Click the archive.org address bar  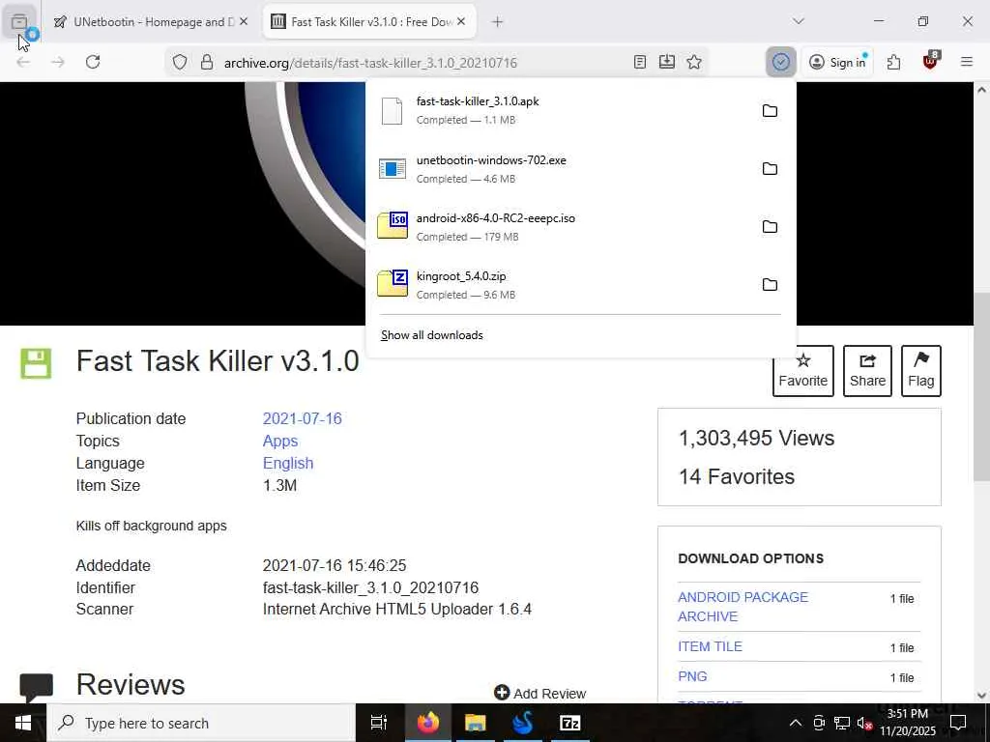tap(370, 63)
